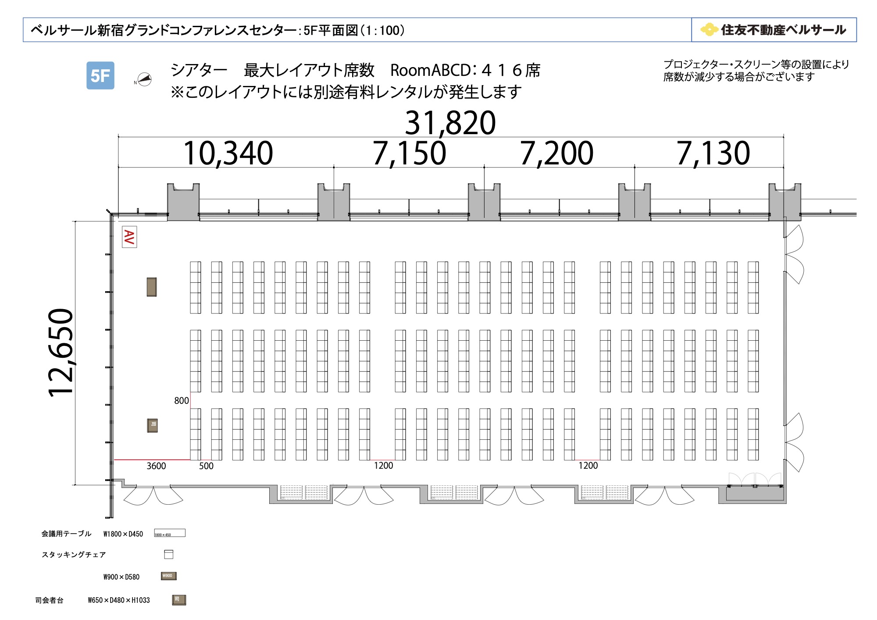Click the 10,340 dimension label
877x620 pixels.
coord(228,153)
